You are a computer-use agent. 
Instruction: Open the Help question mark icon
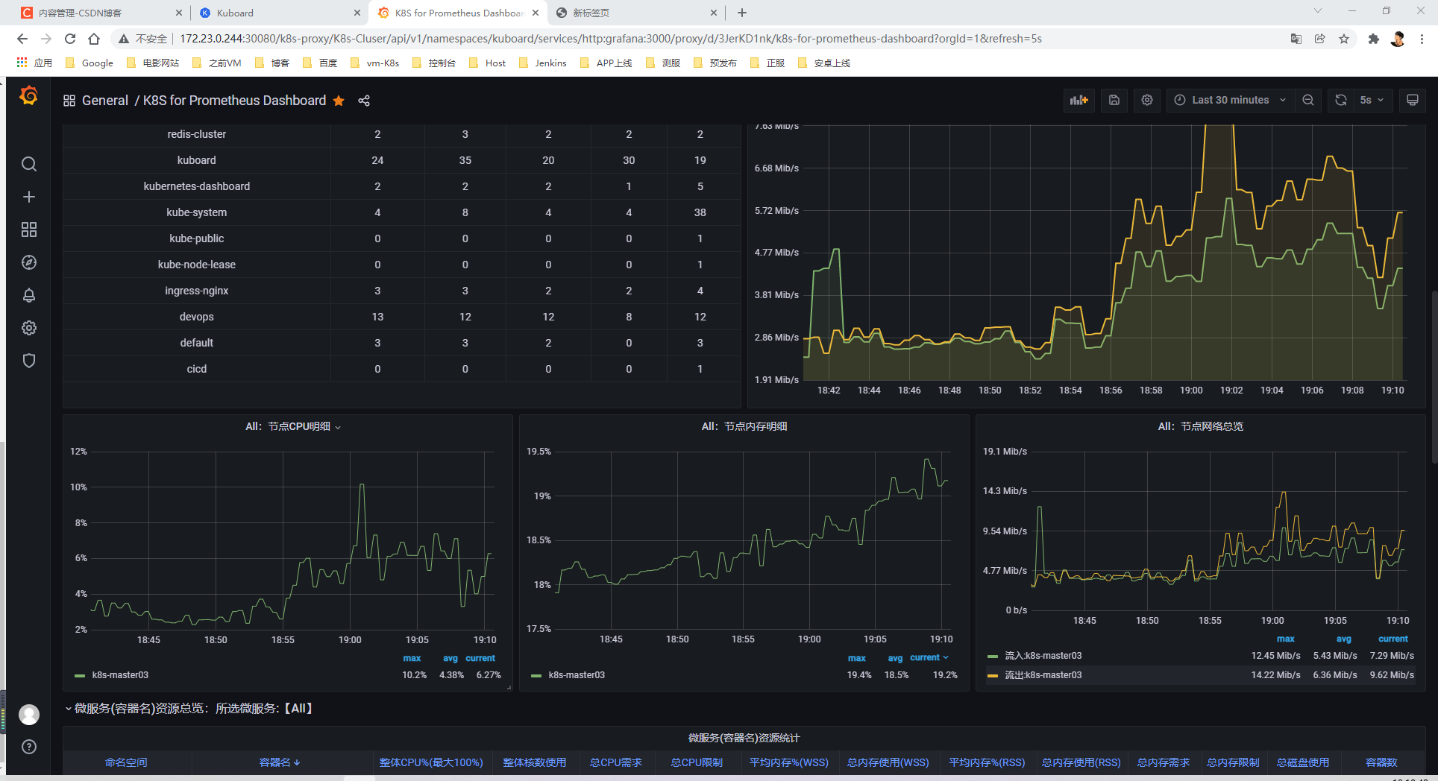pyautogui.click(x=29, y=747)
